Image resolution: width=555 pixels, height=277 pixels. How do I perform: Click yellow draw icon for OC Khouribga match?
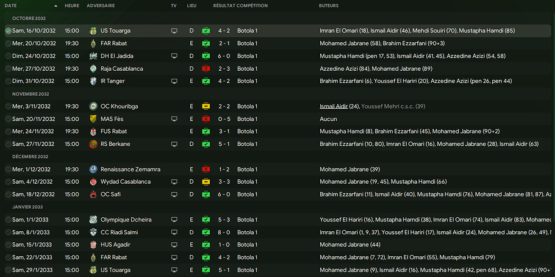206,106
